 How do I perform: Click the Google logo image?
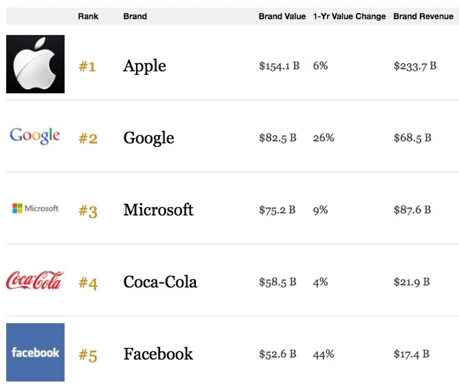point(35,136)
